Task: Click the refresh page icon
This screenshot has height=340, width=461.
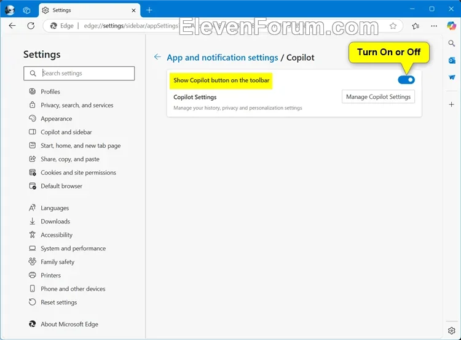Action: (x=31, y=26)
